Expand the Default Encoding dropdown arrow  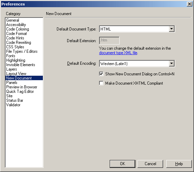171,63
